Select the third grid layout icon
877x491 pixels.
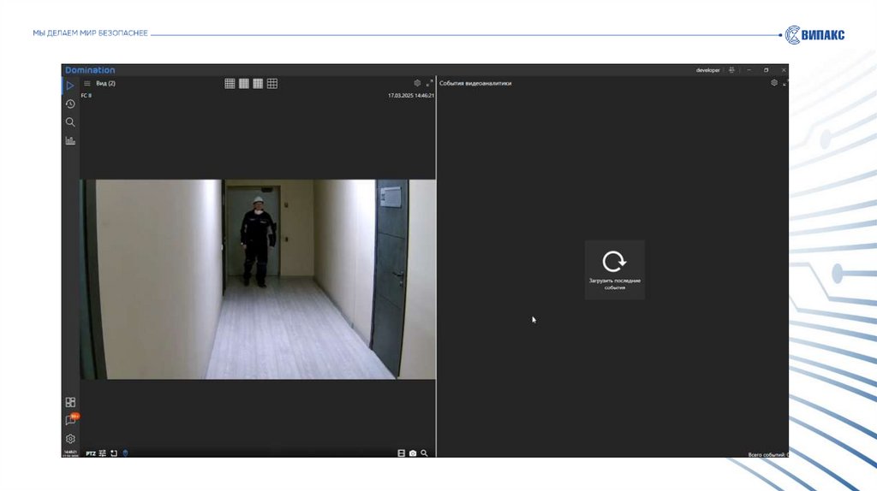258,83
